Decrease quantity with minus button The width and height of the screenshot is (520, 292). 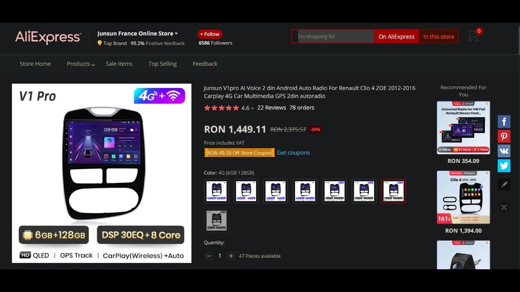[x=209, y=256]
